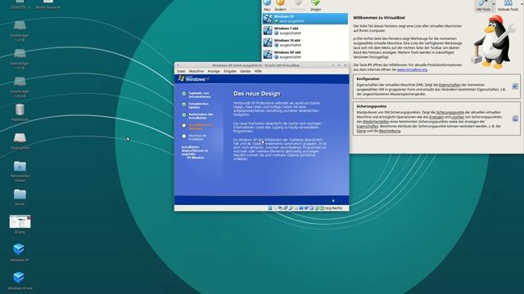The height and width of the screenshot is (294, 524).
Task: Click the Windows XP logo in setup banner
Action: [193, 78]
